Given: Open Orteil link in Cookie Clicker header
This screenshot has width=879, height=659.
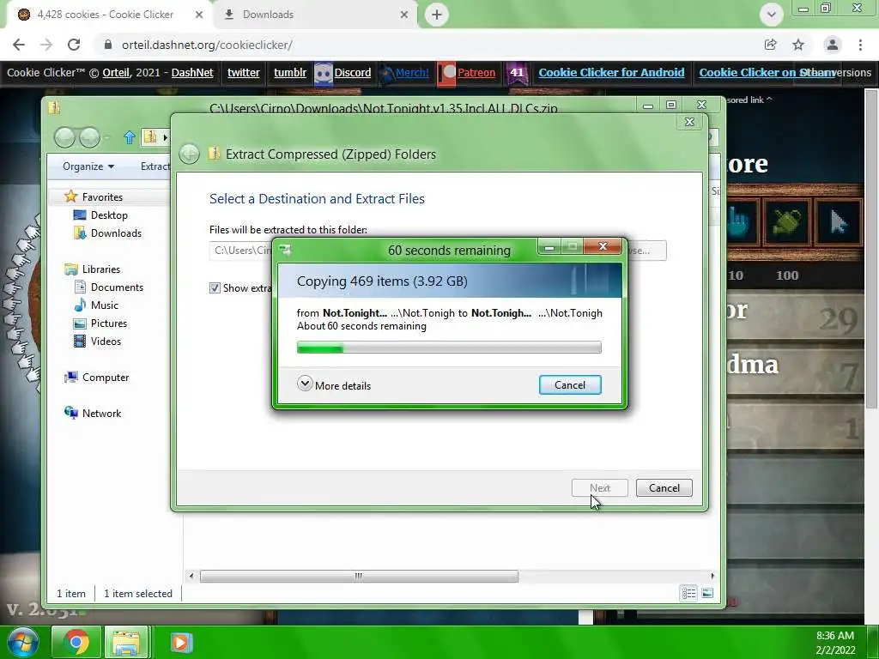Looking at the screenshot, I should 116,73.
